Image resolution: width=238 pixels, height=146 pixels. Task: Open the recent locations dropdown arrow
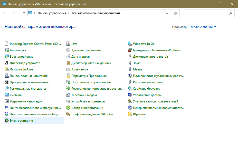pyautogui.click(x=19, y=13)
